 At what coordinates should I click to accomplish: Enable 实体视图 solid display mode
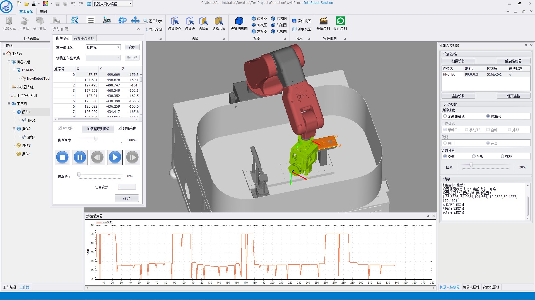coord(302,21)
